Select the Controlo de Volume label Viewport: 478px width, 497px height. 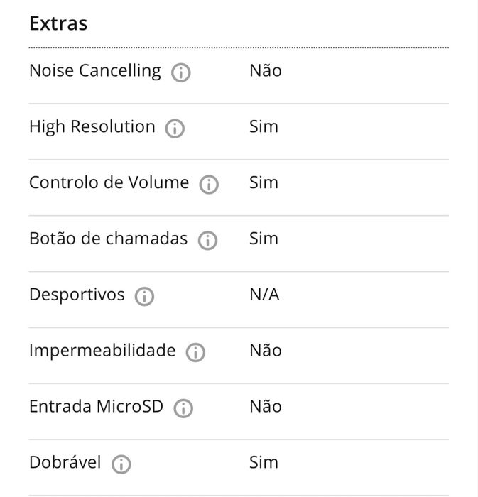click(x=109, y=183)
